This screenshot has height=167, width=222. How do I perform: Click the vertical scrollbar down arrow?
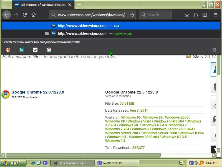click(218, 150)
